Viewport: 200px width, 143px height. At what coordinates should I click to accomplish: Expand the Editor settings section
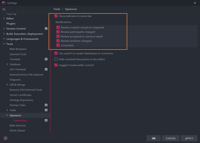click(4, 18)
